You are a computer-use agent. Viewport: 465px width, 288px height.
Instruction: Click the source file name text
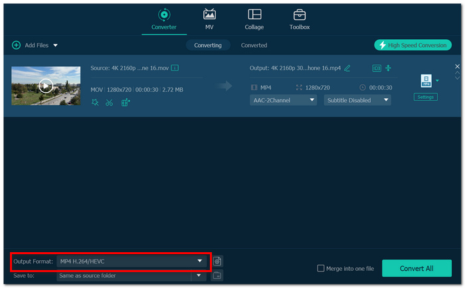click(130, 68)
